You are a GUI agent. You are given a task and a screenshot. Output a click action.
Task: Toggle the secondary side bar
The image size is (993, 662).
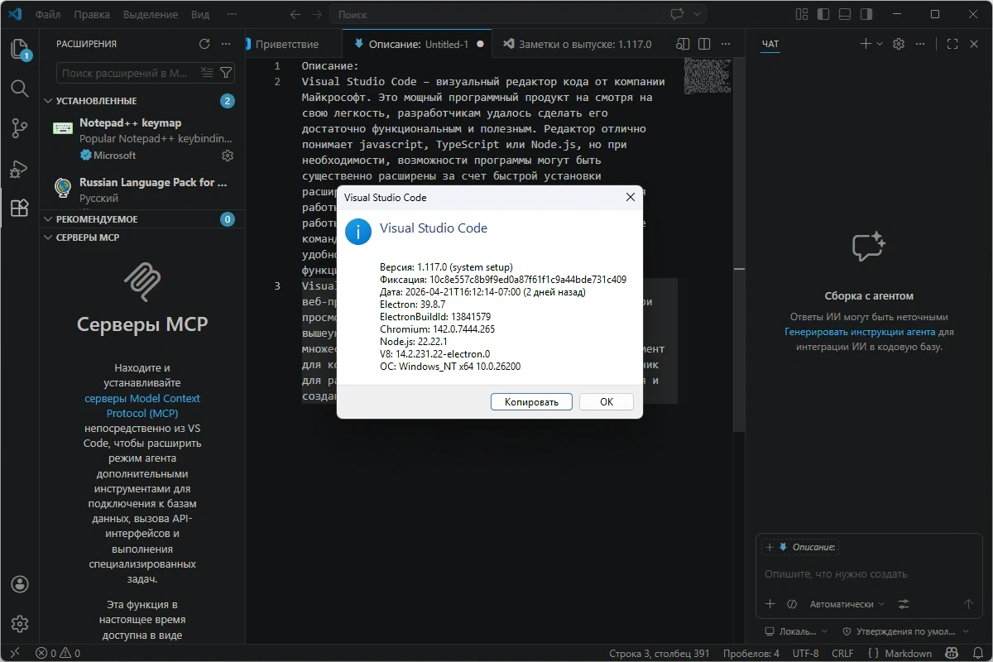866,14
